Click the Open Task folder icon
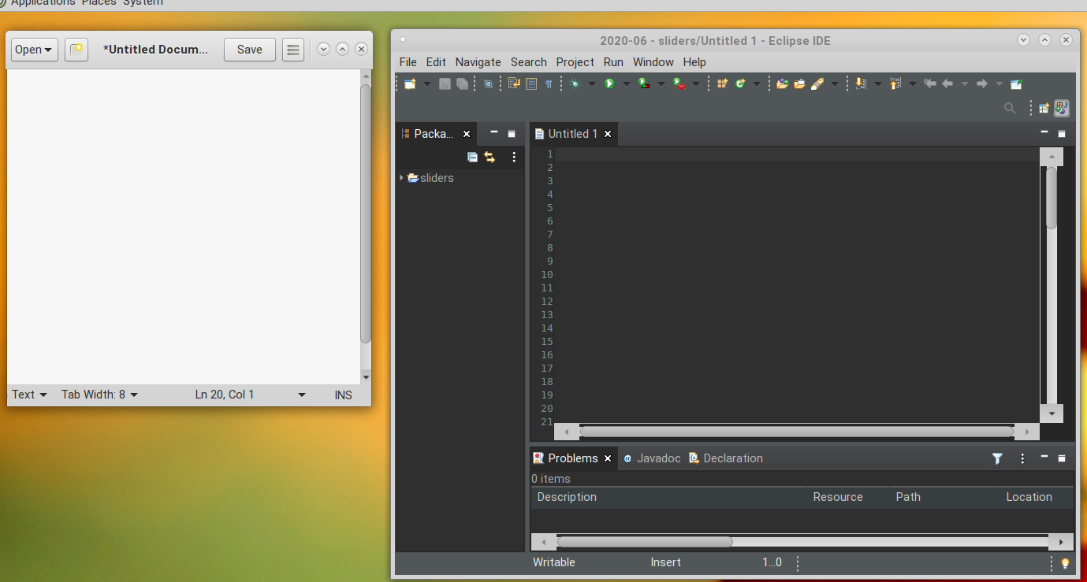 click(799, 83)
